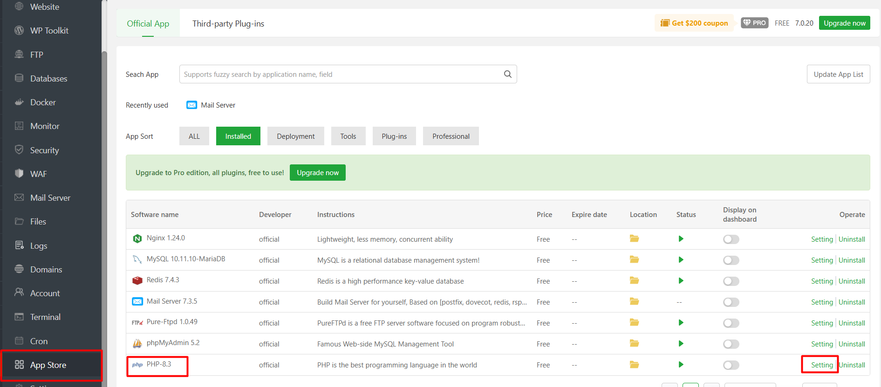
Task: Filter apps by Installed
Action: coord(238,136)
